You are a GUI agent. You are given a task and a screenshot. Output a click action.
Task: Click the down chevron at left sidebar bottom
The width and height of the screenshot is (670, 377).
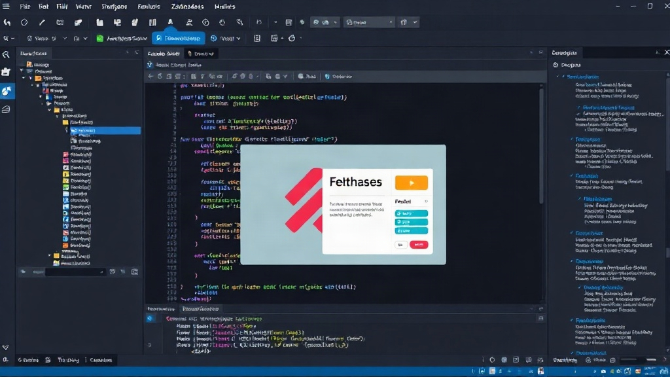coord(5,348)
